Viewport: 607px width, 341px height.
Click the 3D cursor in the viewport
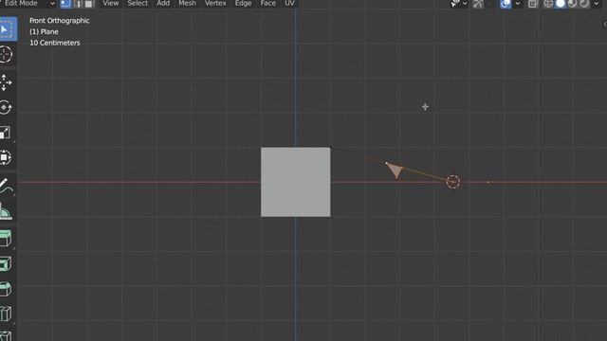pyautogui.click(x=453, y=182)
